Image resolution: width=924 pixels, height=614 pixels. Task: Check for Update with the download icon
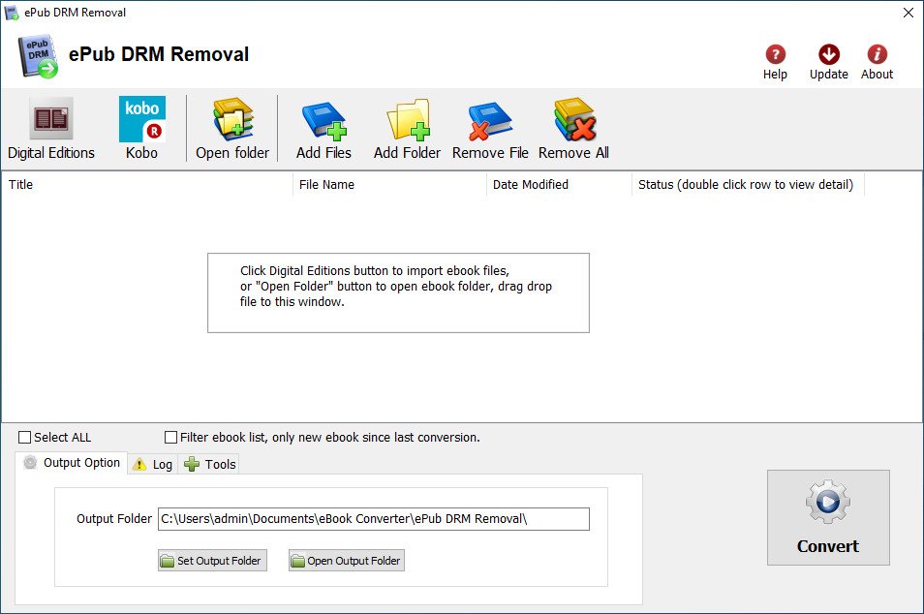pyautogui.click(x=829, y=55)
